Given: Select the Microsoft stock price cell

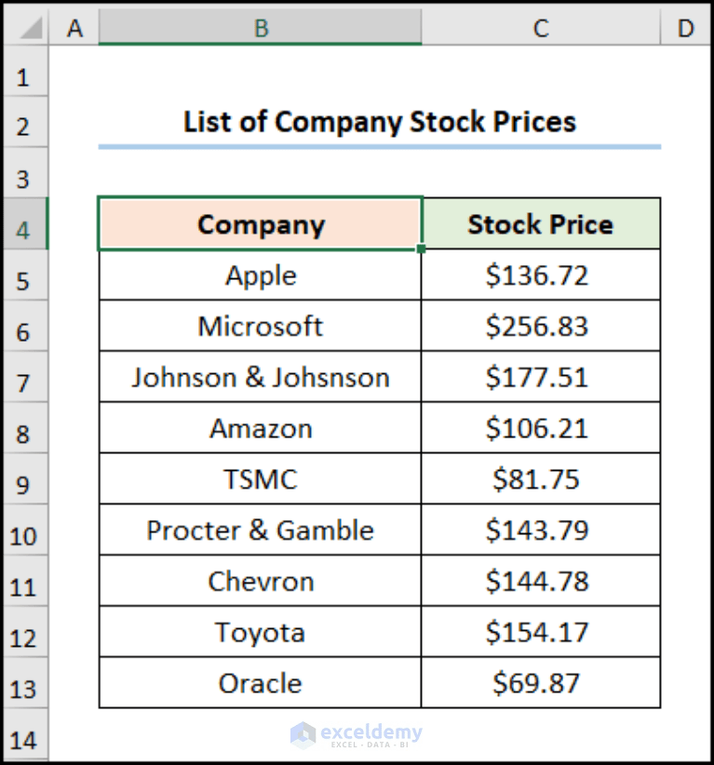Looking at the screenshot, I should [540, 326].
